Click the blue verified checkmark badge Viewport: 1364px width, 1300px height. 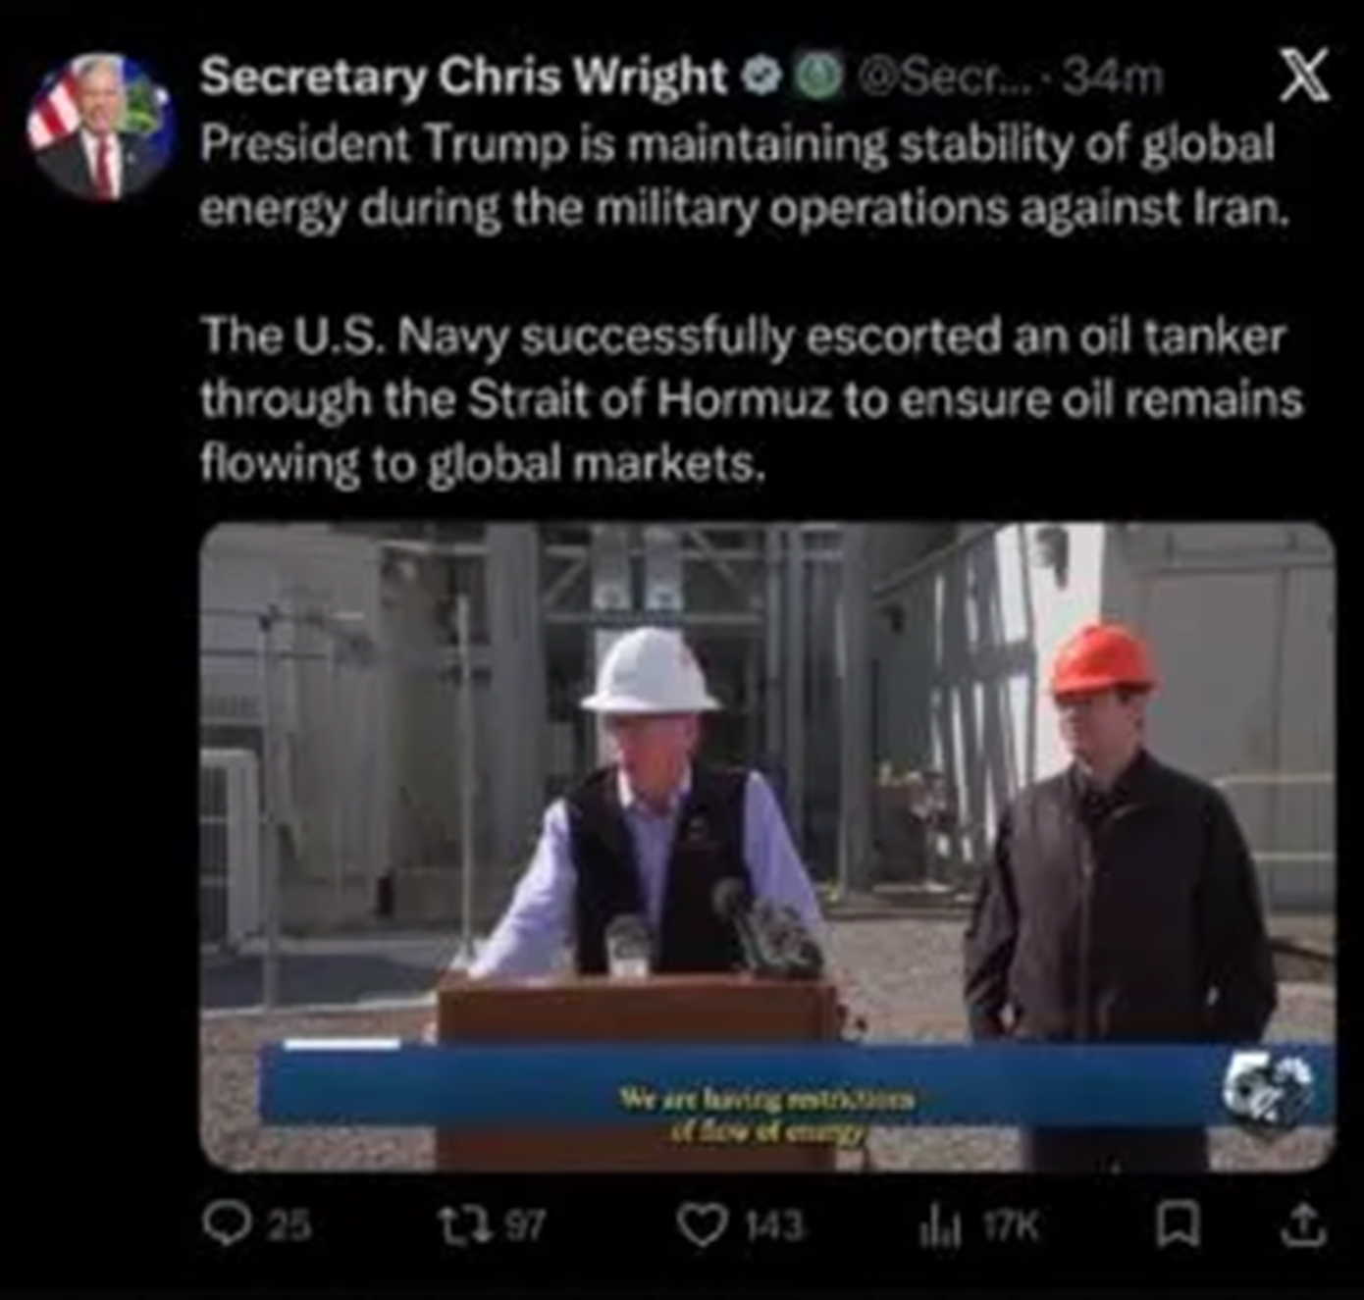[759, 76]
